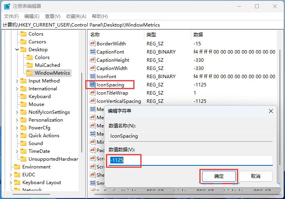Click the 类型 column header
Screen dimensions: 285x199
[x=151, y=34]
